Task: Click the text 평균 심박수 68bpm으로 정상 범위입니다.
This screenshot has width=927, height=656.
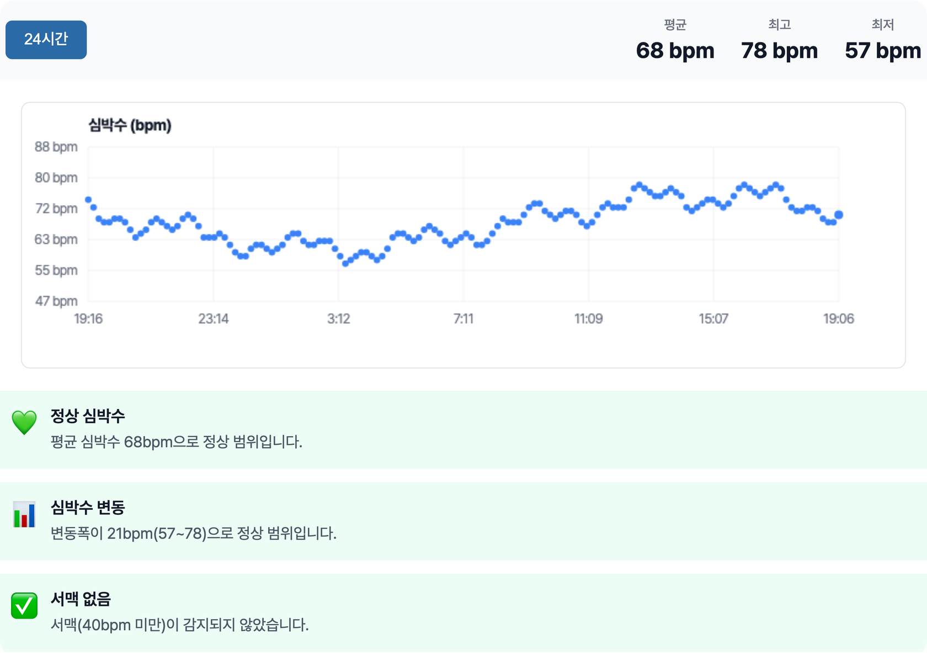Action: (x=177, y=442)
